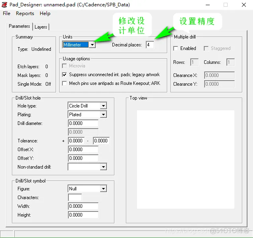Switch to the Parameters tab
The width and height of the screenshot is (253, 238).
click(19, 26)
